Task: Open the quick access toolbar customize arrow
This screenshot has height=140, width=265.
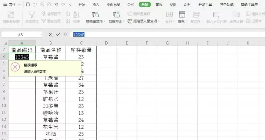Action: click(x=70, y=5)
